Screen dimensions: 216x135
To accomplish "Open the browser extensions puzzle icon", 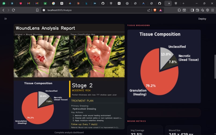I will click(x=179, y=10).
